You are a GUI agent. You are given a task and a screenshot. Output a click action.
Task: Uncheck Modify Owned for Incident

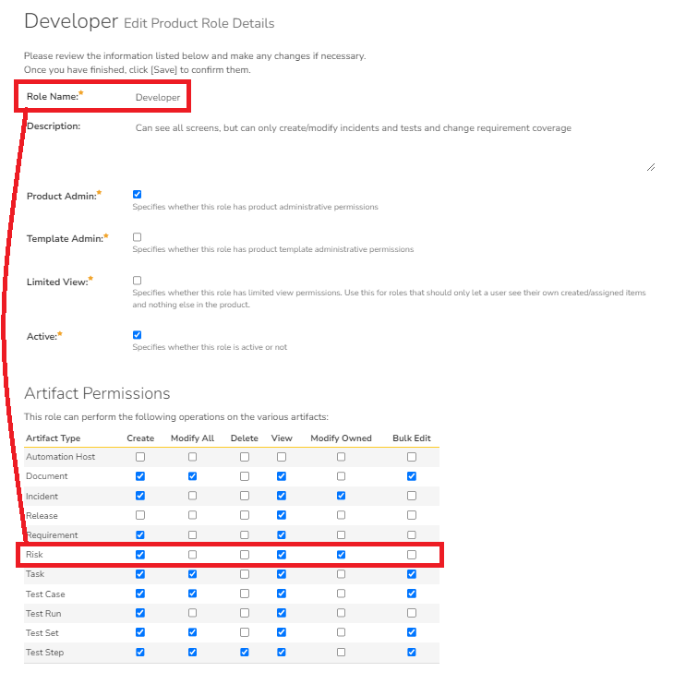click(342, 496)
